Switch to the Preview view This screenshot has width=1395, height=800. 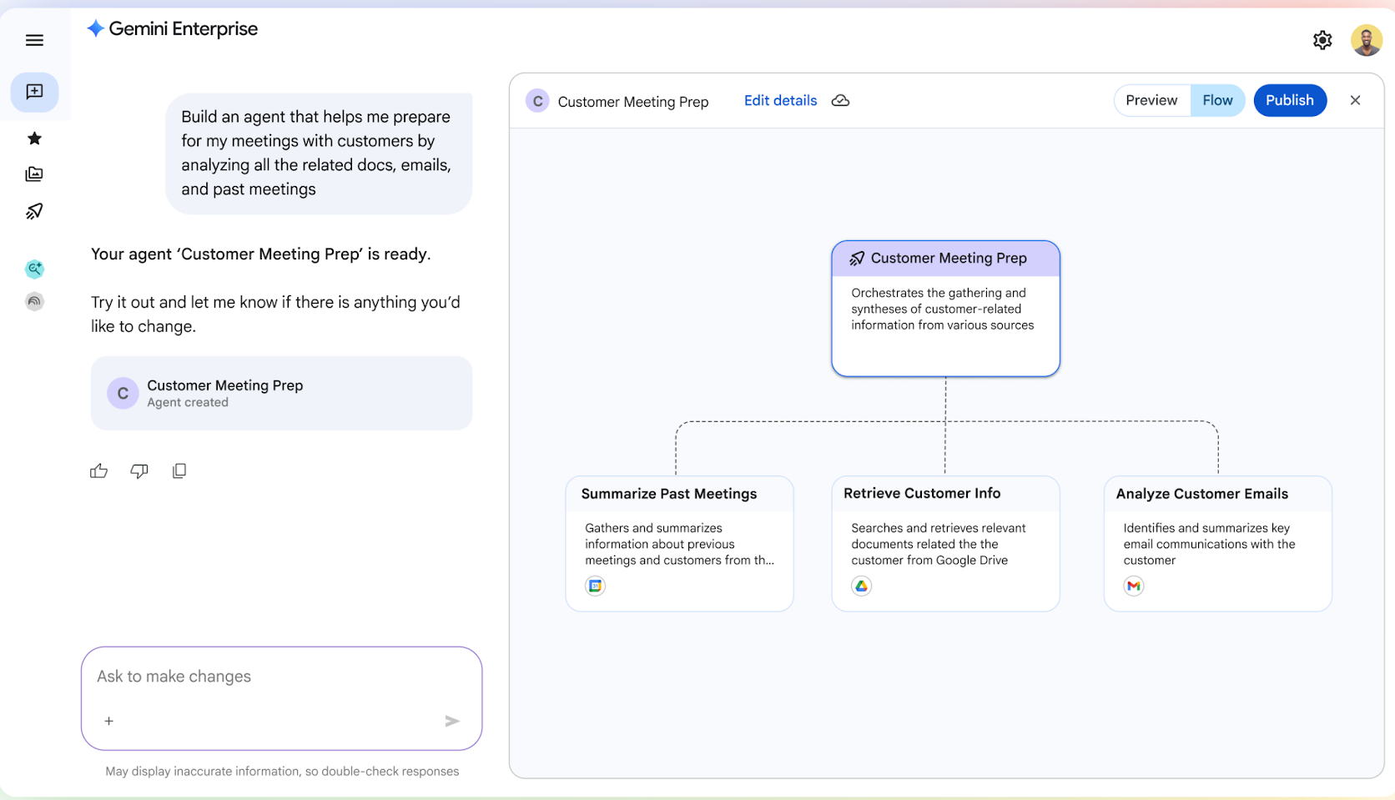[1151, 101]
